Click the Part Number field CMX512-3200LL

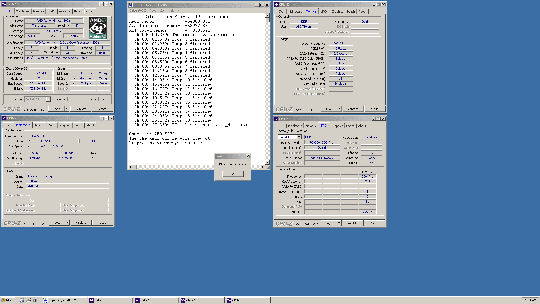coord(322,158)
